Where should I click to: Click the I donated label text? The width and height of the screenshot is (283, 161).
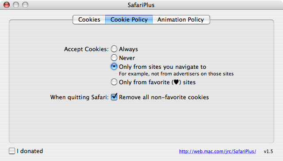click(x=30, y=151)
